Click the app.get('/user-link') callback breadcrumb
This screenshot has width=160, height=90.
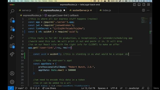62,15
